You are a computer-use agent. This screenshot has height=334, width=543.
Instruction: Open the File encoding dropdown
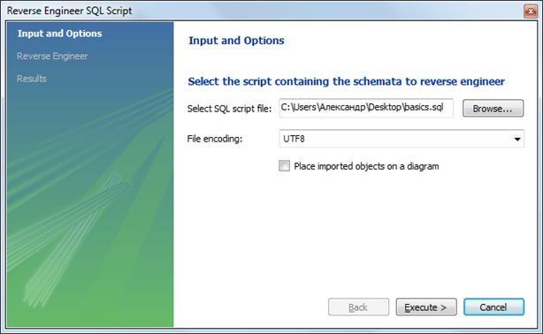pyautogui.click(x=402, y=139)
